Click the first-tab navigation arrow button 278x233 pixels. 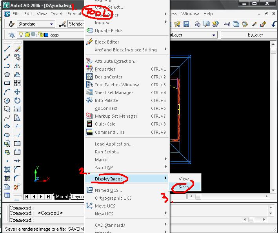27,197
